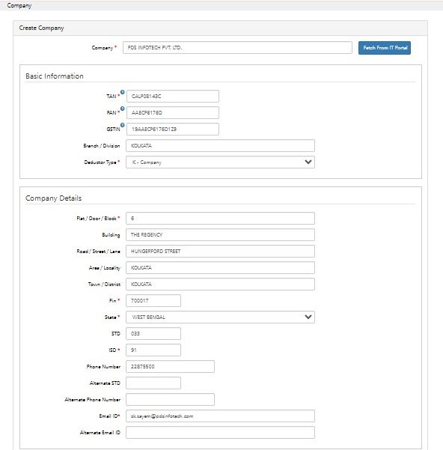Focus the Building field with THE REGENCY
Viewport: 443px width, 450px height.
coord(220,235)
